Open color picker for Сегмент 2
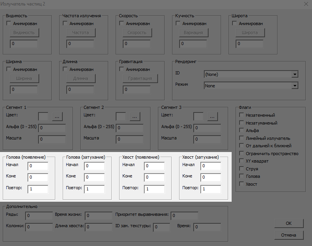The width and height of the screenshot is (312, 246). pyautogui.click(x=135, y=117)
